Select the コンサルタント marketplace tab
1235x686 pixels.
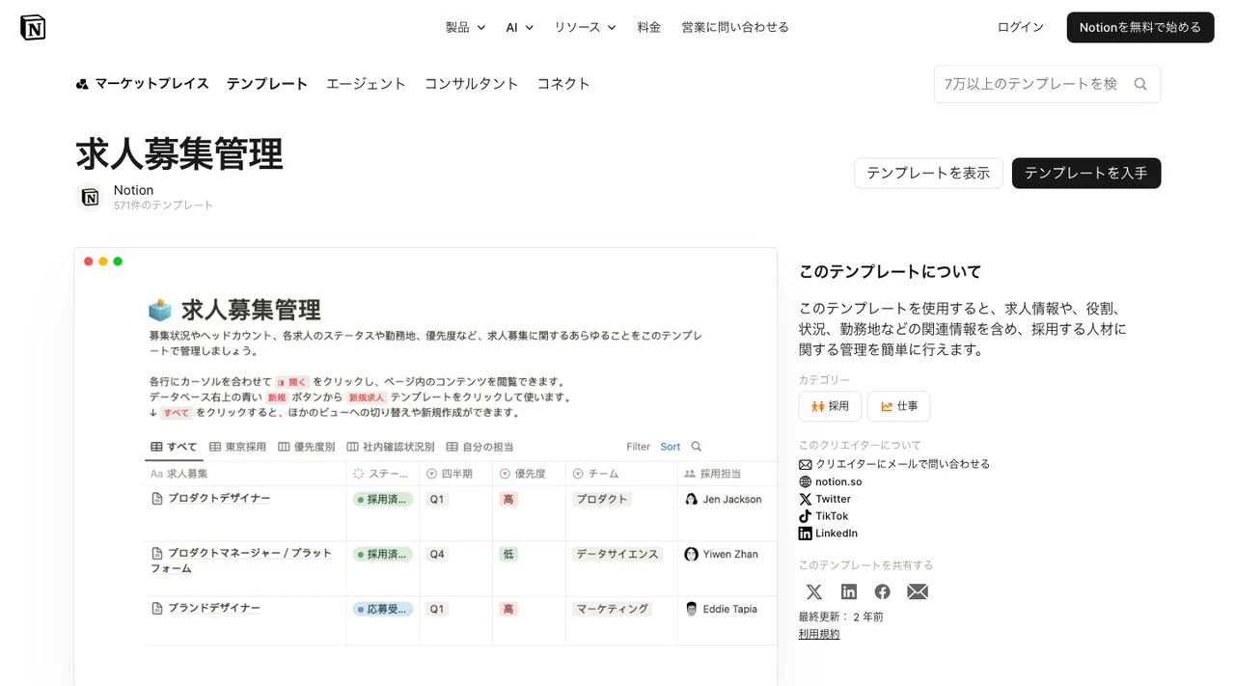[x=472, y=84]
